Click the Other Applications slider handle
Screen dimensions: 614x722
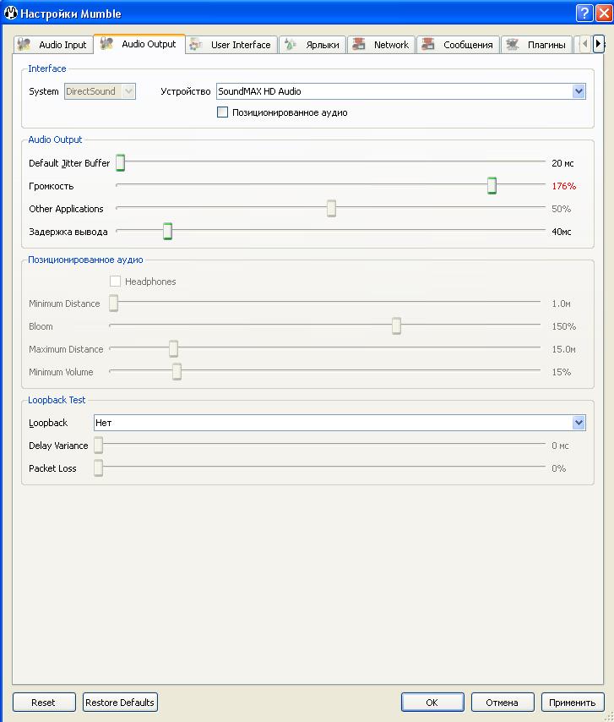click(331, 209)
